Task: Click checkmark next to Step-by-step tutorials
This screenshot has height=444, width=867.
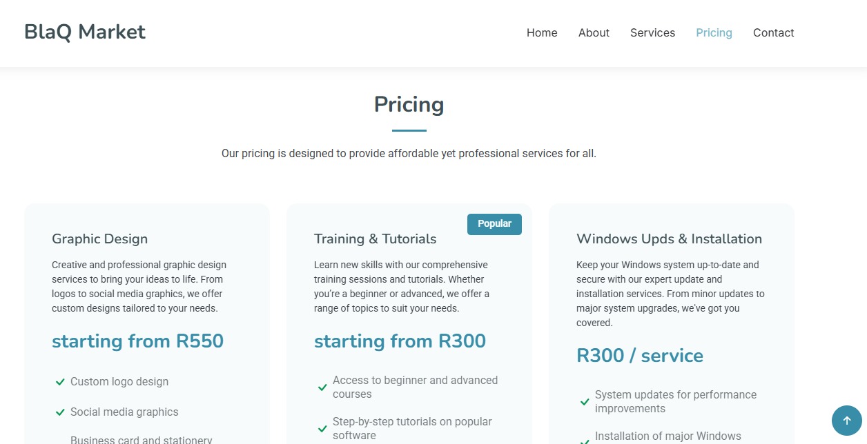Action: tap(322, 429)
